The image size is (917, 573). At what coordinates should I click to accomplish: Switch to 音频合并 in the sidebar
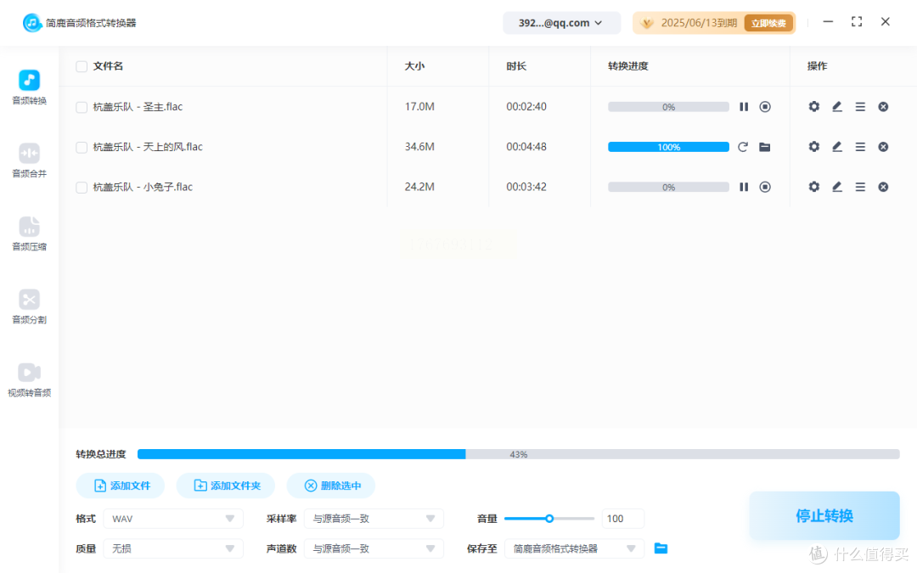point(29,160)
